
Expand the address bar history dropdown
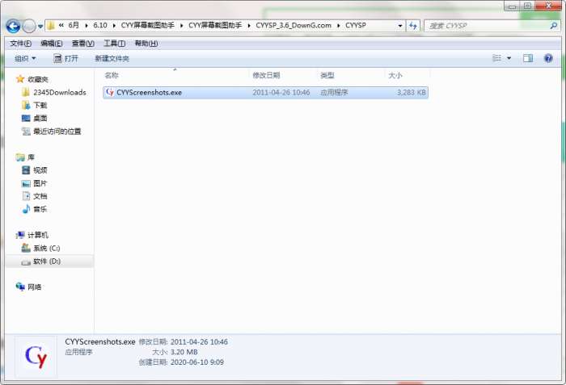(x=400, y=26)
